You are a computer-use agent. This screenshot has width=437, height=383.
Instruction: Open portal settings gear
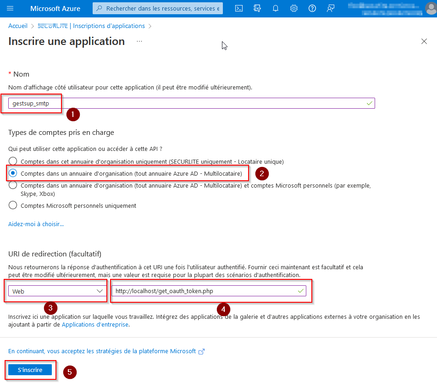pyautogui.click(x=294, y=8)
